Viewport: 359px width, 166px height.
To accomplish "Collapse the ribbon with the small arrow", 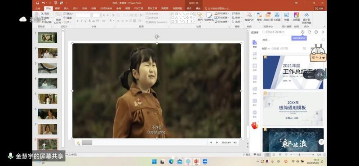I will pyautogui.click(x=324, y=27).
